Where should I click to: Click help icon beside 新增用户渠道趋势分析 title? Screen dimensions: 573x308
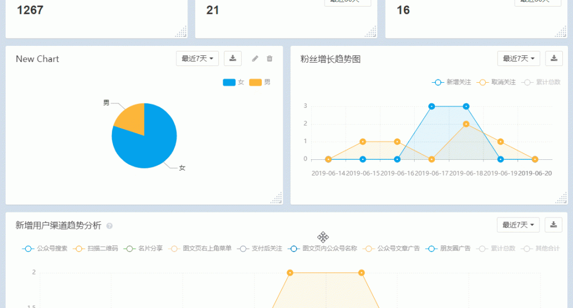[x=110, y=226]
